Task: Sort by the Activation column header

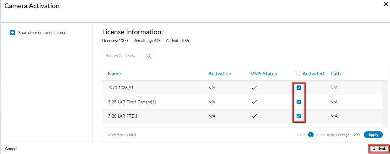Action: tap(220, 74)
